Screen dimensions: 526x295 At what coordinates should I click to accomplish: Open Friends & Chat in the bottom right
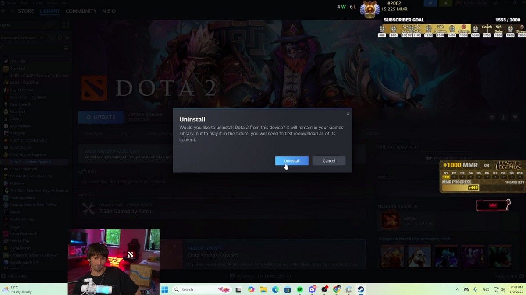click(507, 276)
